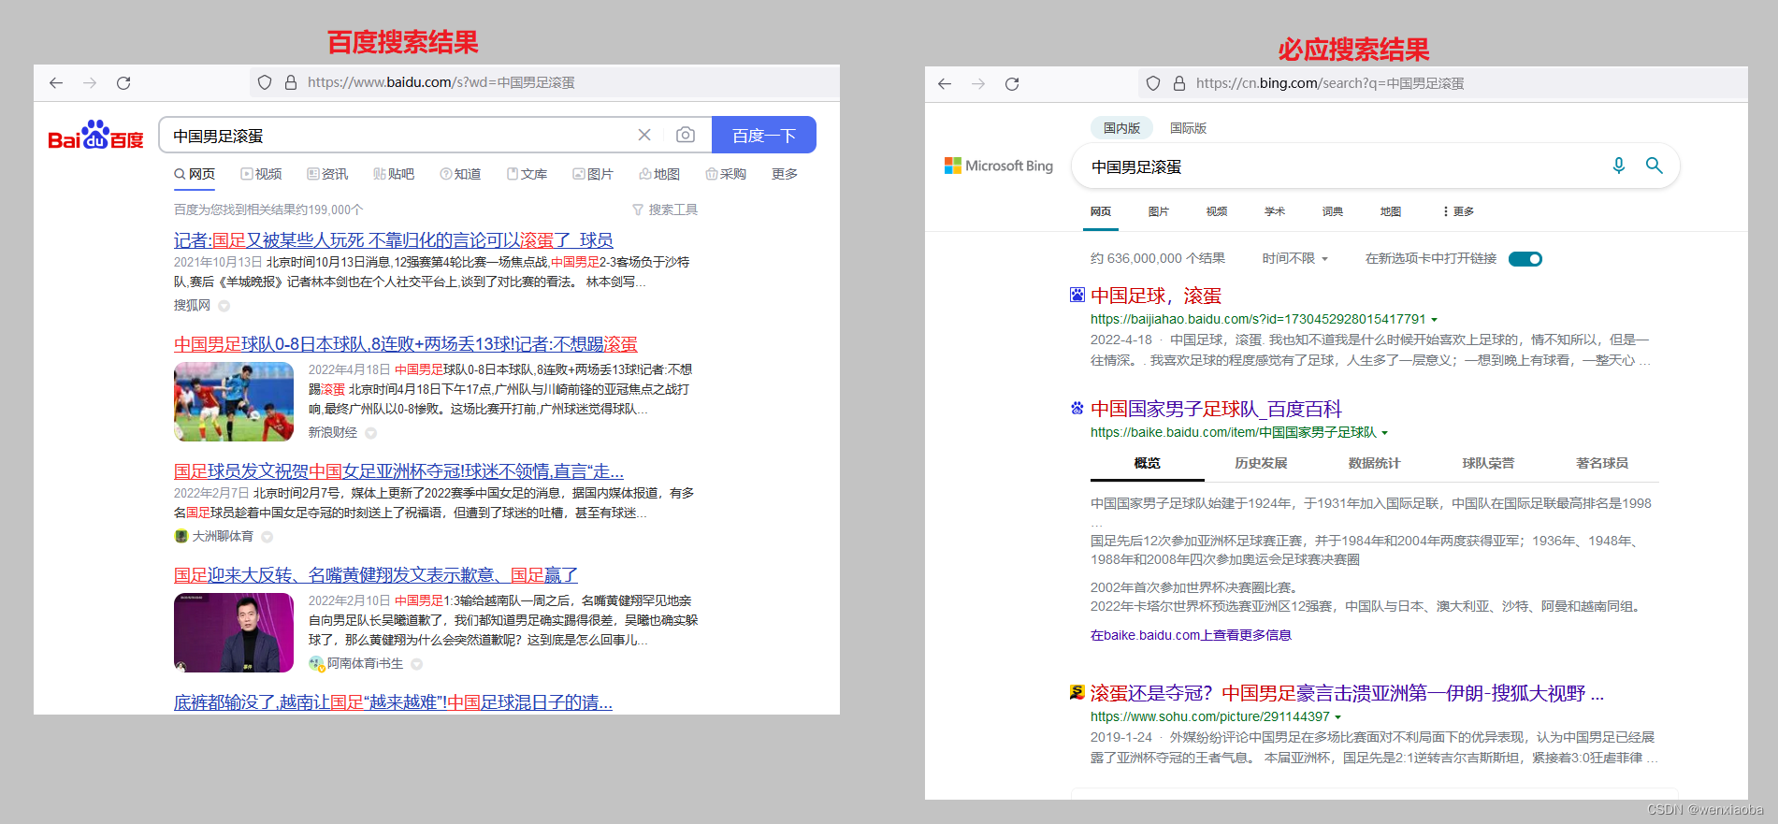Screen dimensions: 1778x824
Task: Open the 文库 tab on Baidu
Action: (x=527, y=174)
